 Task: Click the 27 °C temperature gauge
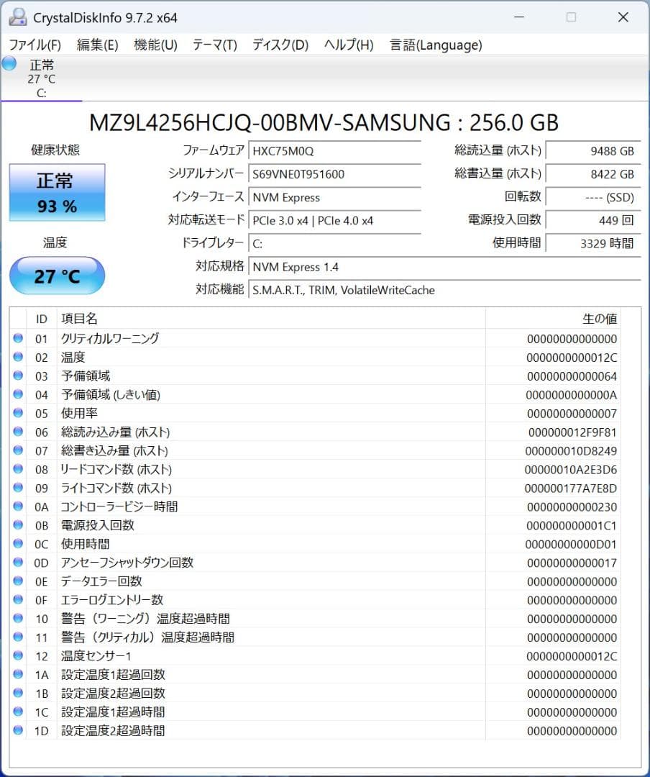click(x=57, y=276)
